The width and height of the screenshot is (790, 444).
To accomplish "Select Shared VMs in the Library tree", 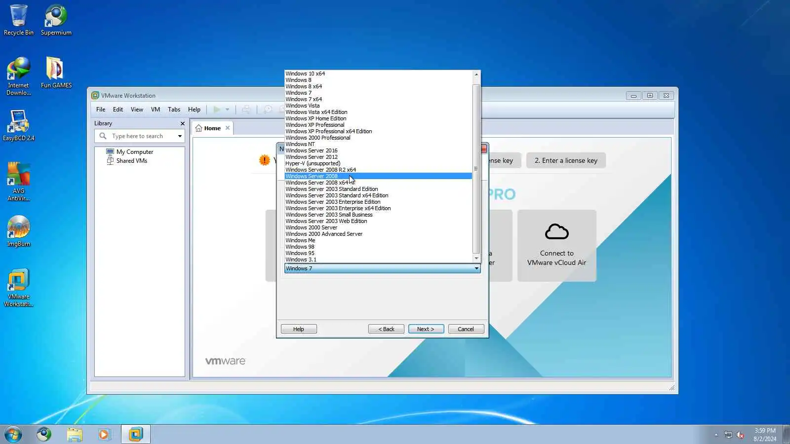I will coord(132,161).
